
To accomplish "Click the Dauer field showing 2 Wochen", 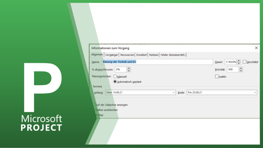I will [231, 62].
